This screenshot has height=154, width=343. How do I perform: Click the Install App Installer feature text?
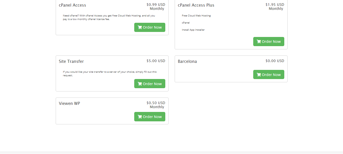193,30
